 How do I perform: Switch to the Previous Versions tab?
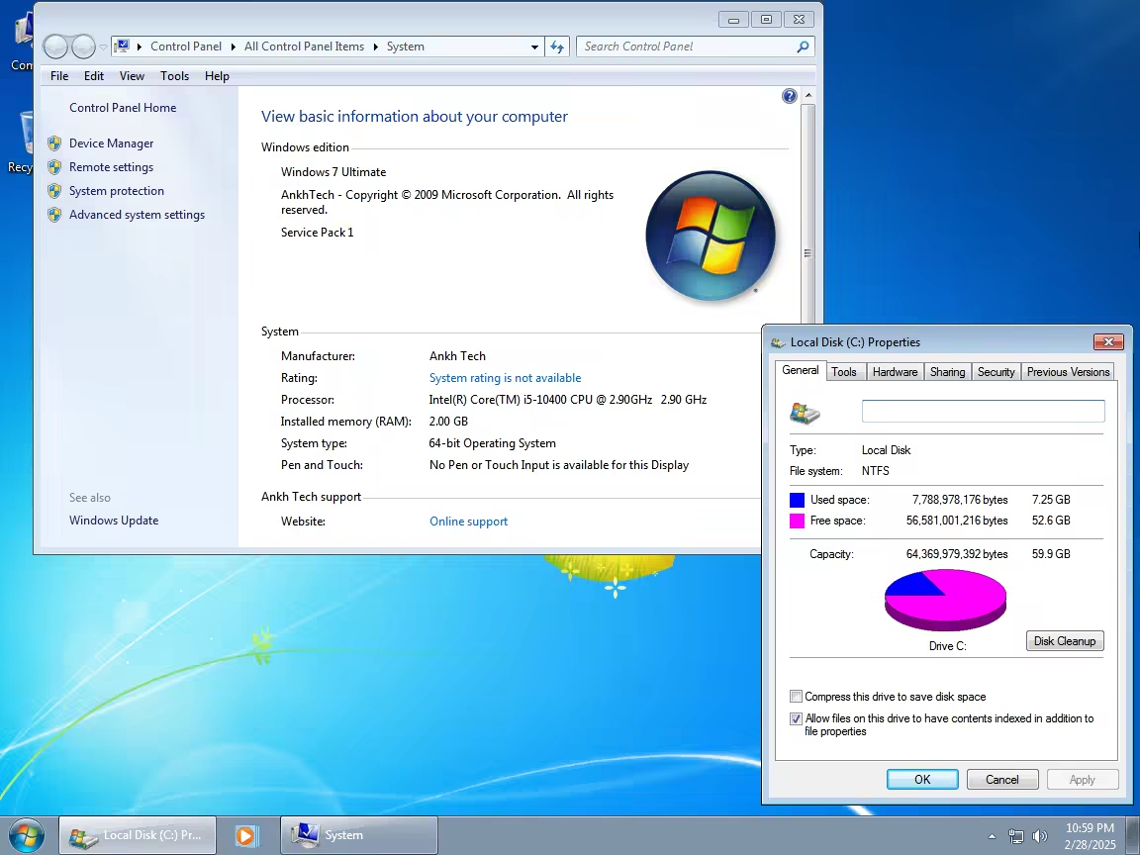1068,371
